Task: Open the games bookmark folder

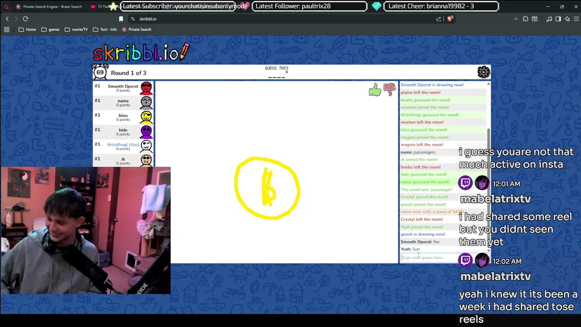Action: 50,30
